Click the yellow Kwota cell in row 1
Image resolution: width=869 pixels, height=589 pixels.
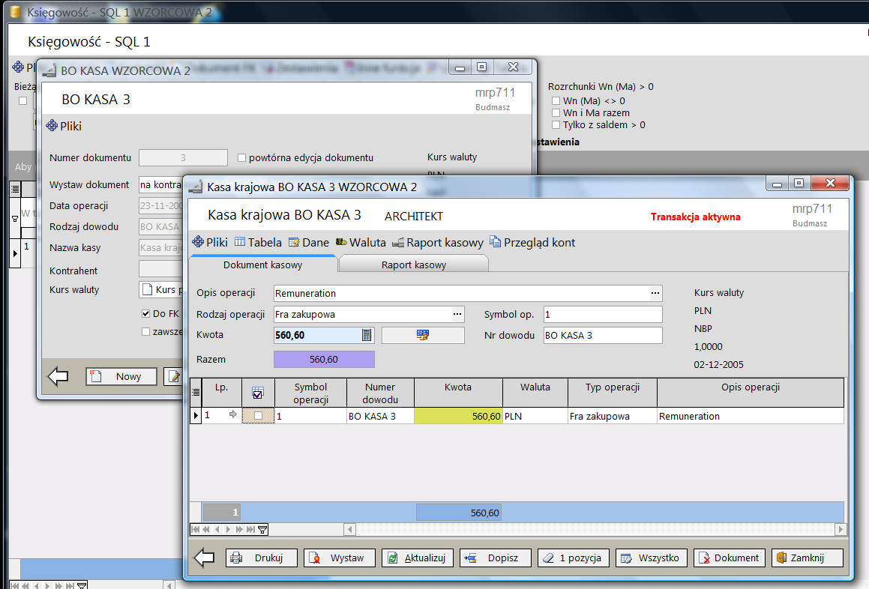pyautogui.click(x=458, y=416)
